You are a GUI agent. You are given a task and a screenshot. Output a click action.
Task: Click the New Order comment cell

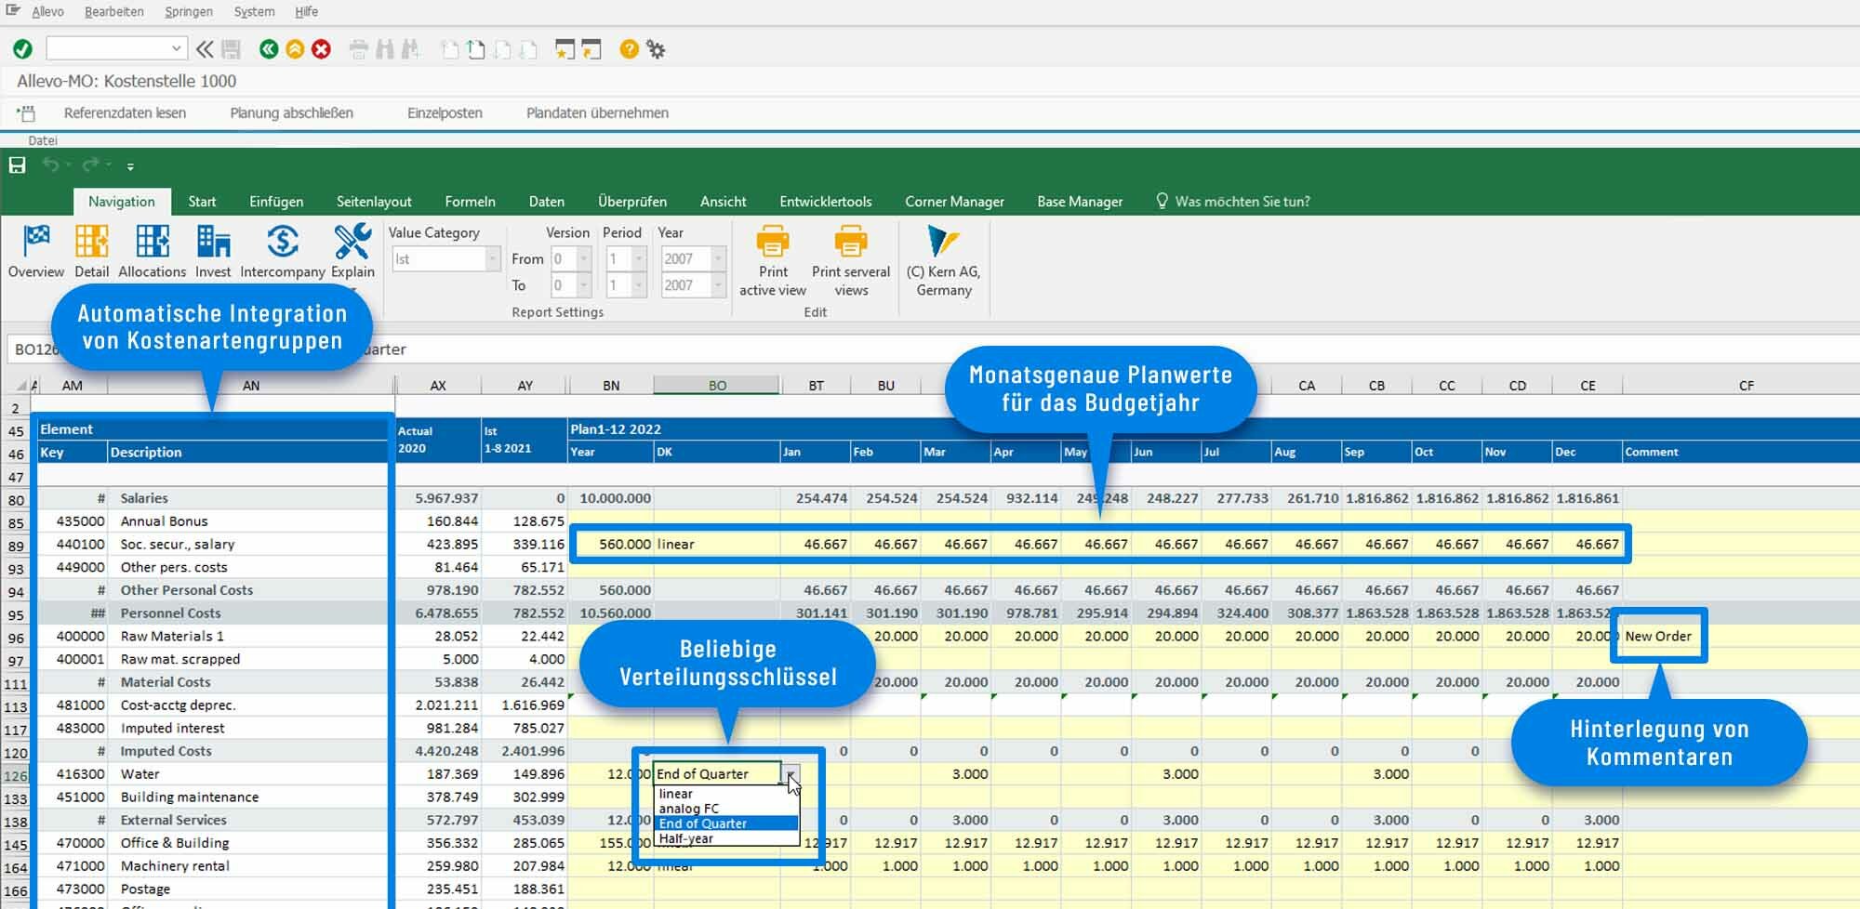[1658, 637]
